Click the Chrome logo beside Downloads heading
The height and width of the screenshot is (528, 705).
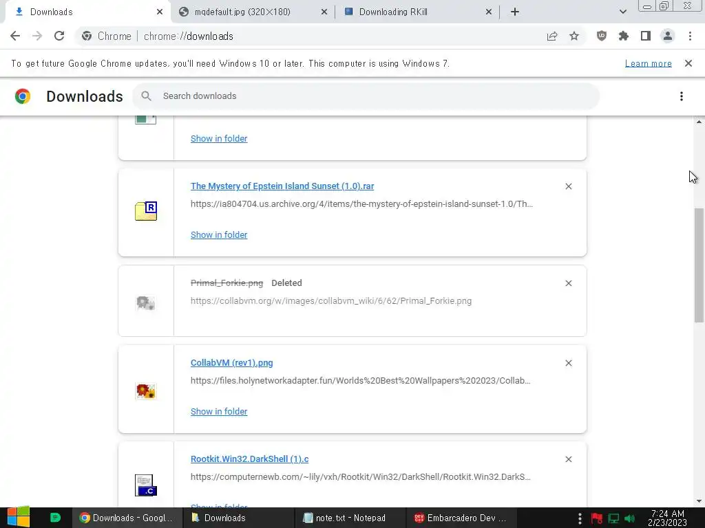coord(23,96)
